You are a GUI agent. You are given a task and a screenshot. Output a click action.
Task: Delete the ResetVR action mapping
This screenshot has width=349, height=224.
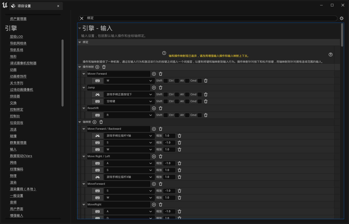(x=161, y=108)
